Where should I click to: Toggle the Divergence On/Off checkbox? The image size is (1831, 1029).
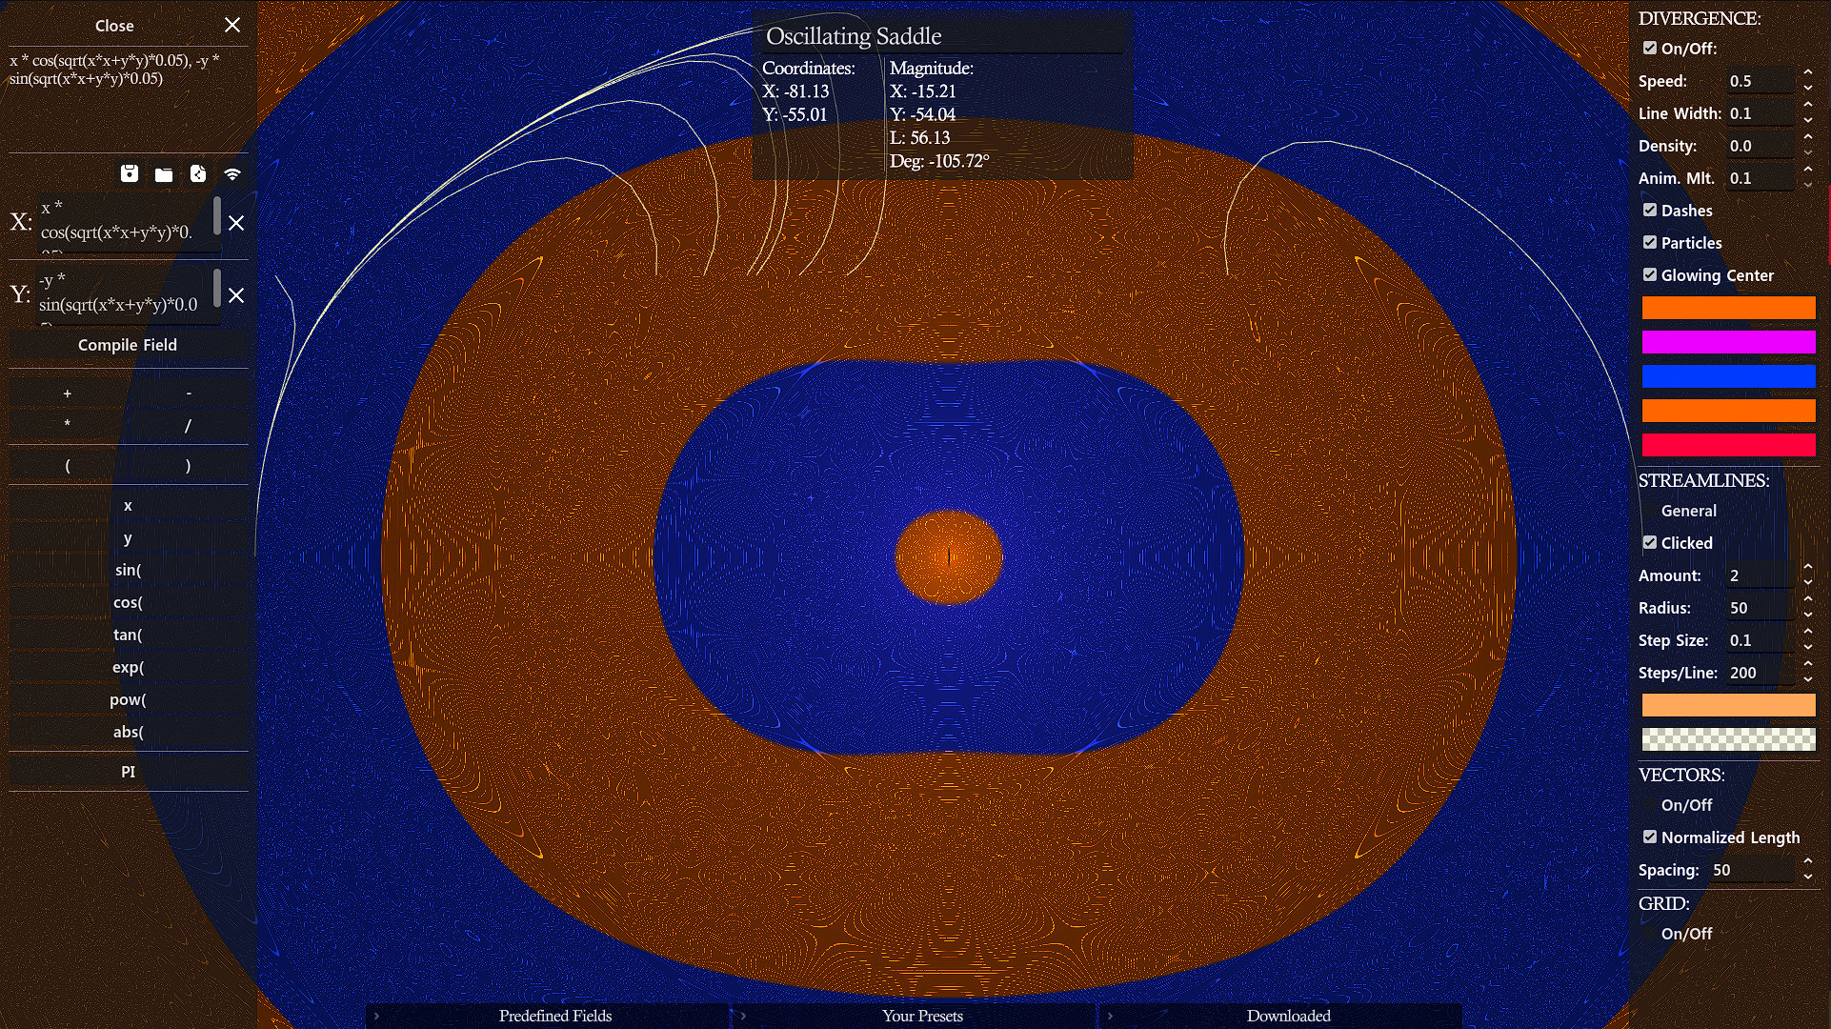point(1650,48)
